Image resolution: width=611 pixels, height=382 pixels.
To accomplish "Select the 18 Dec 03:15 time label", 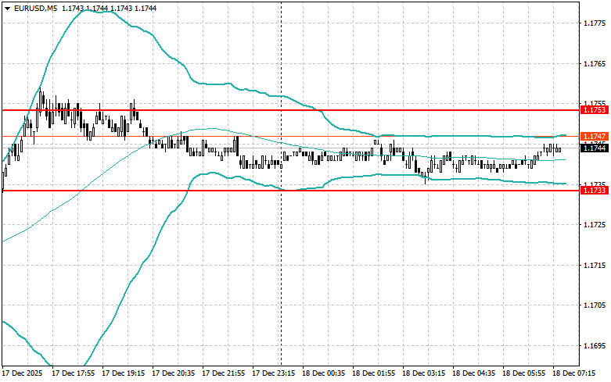I will 423,373.
